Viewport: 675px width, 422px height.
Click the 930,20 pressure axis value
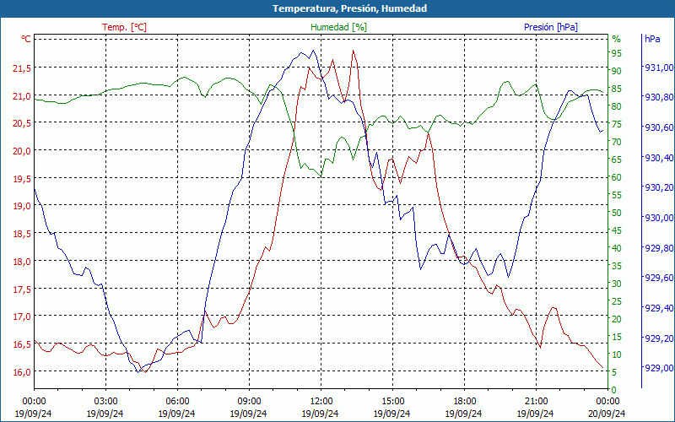(x=659, y=187)
